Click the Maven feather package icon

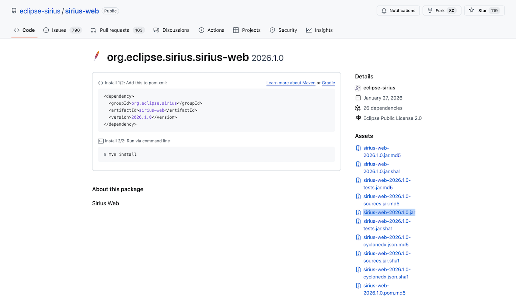97,56
